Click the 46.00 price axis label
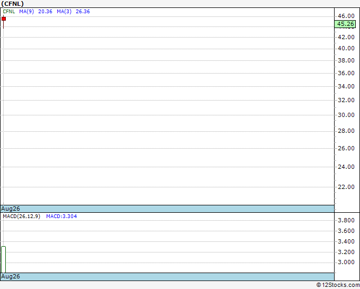The image size is (360, 289). click(x=346, y=16)
